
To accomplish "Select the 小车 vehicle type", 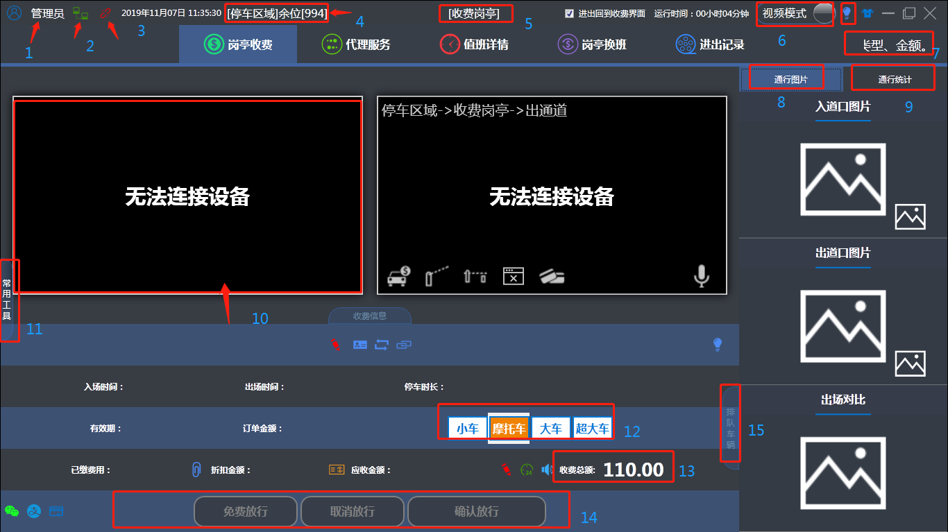I will click(468, 428).
